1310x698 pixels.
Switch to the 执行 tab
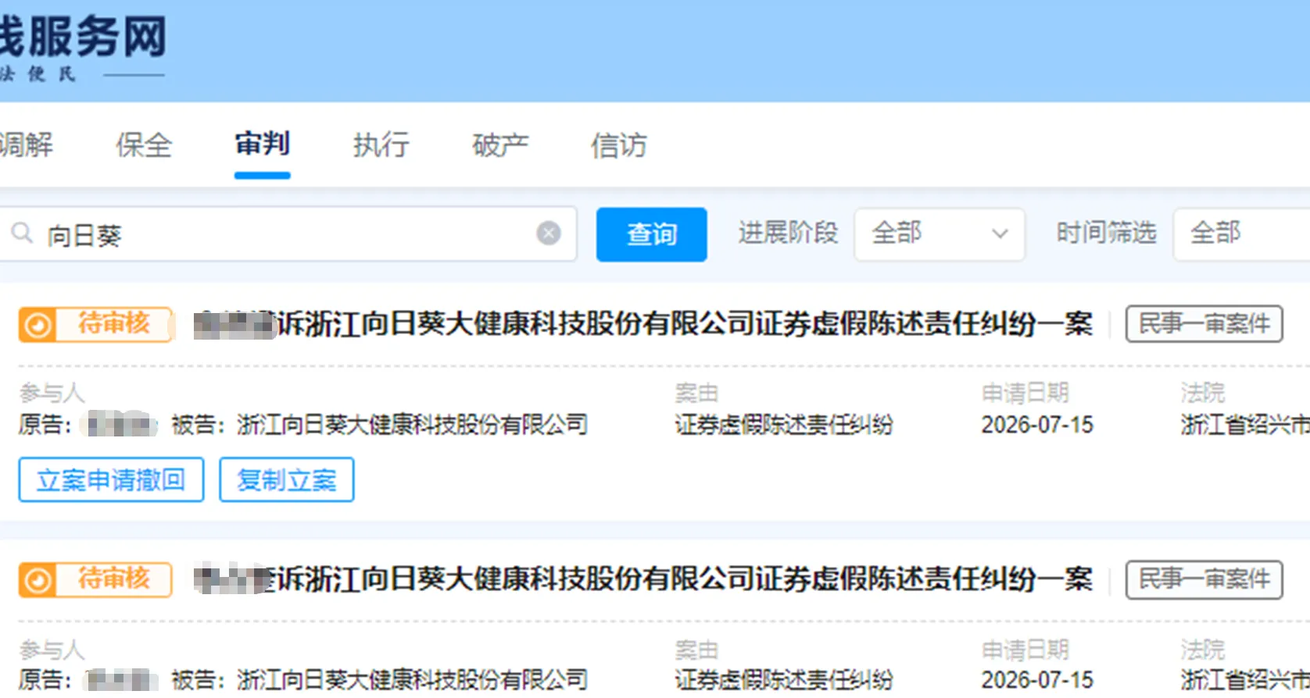tap(381, 145)
